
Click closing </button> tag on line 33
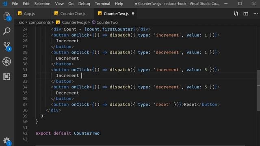[62, 82]
